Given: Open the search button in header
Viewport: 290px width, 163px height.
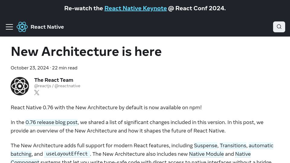Looking at the screenshot, I should [x=279, y=27].
